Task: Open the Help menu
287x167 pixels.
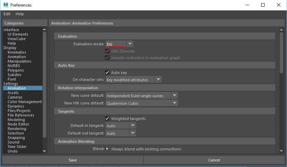Action: [x=20, y=14]
